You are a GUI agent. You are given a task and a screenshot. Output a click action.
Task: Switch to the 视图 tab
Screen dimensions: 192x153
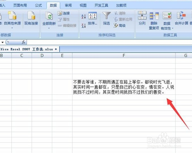tap(83, 5)
